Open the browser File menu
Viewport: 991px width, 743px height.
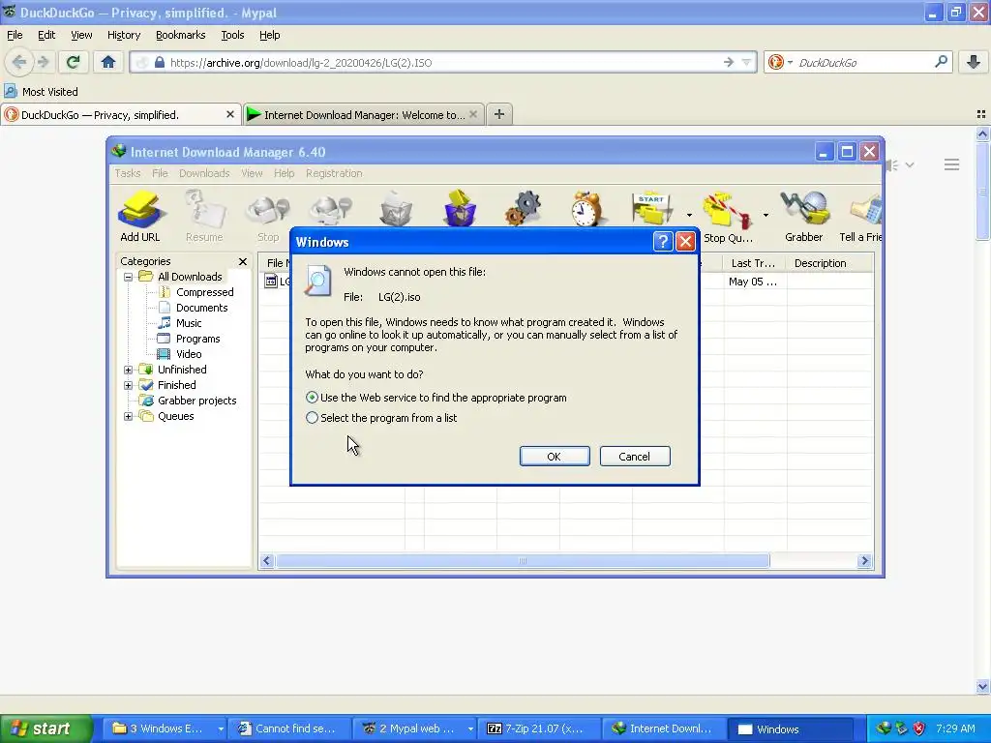[15, 35]
